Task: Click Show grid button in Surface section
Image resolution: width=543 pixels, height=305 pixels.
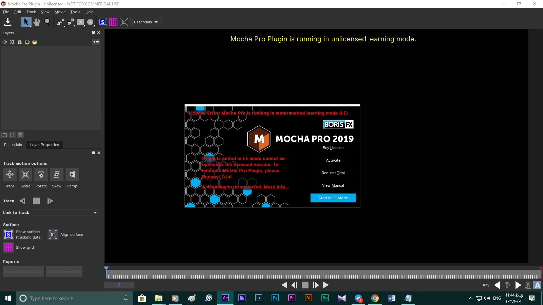Action: (8, 247)
